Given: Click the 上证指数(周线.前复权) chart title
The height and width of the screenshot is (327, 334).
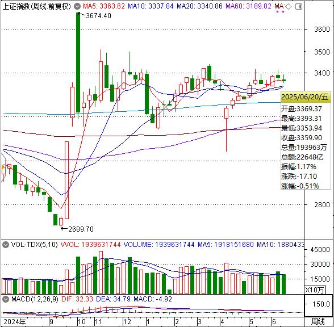Looking at the screenshot, I should [x=36, y=6].
